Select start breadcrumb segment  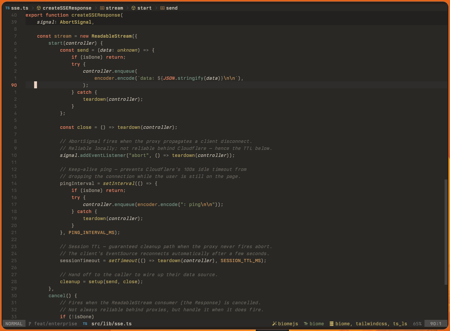click(144, 8)
